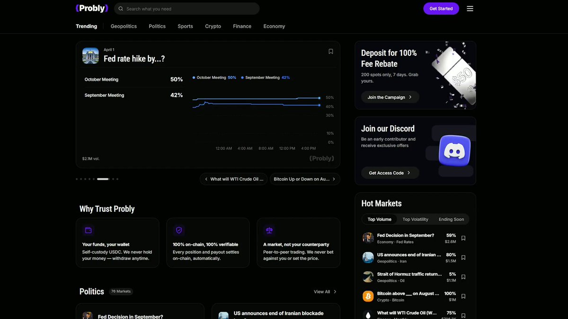The image size is (568, 319).
Task: Open the Strait of Hormuz thumbnail
Action: tap(368, 277)
